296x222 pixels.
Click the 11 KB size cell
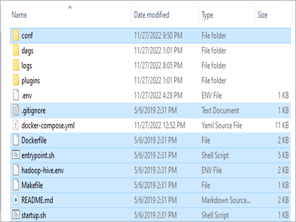[x=282, y=125]
